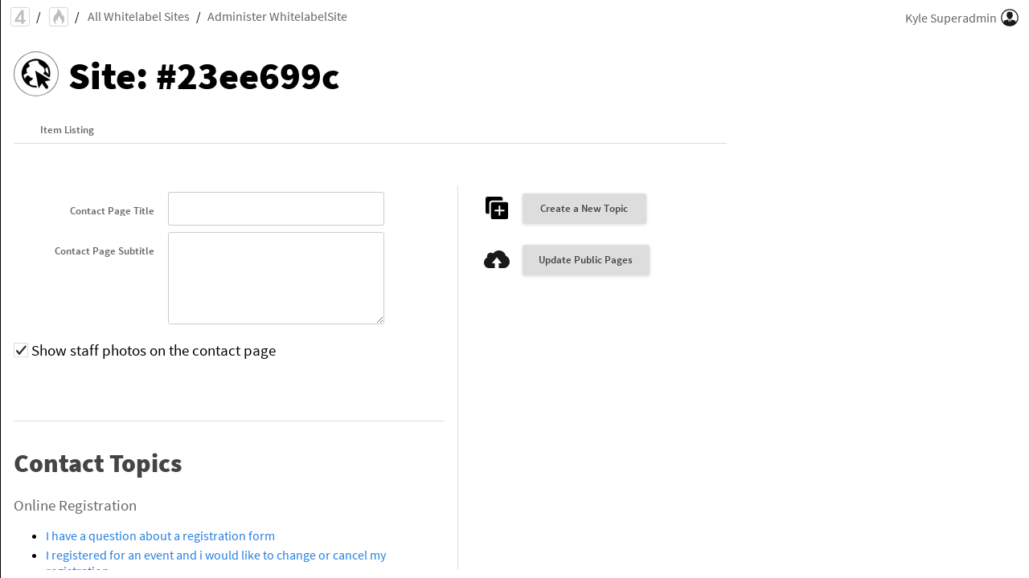Focus the Contact Page Title field
Viewport: 1029px width, 578px height.
point(276,209)
